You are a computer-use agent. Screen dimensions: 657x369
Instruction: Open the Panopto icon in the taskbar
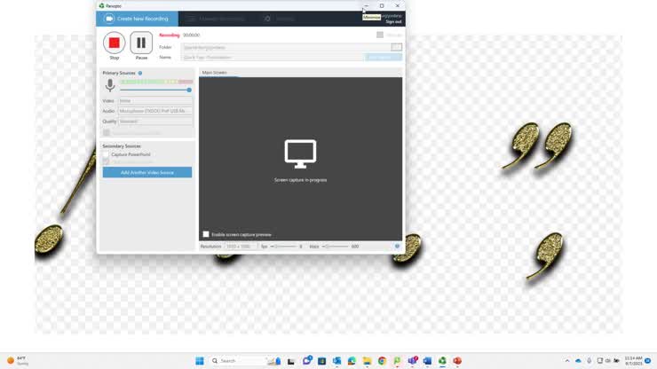click(x=442, y=361)
